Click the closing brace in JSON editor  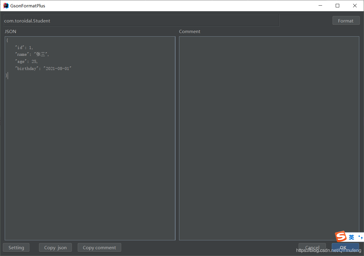click(6, 76)
